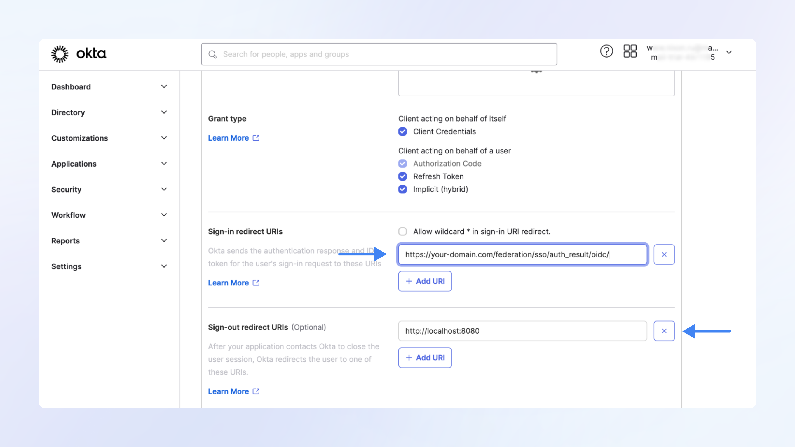Click Add URI under Sign-in redirect URIs
Viewport: 795px width, 447px height.
pyautogui.click(x=425, y=281)
